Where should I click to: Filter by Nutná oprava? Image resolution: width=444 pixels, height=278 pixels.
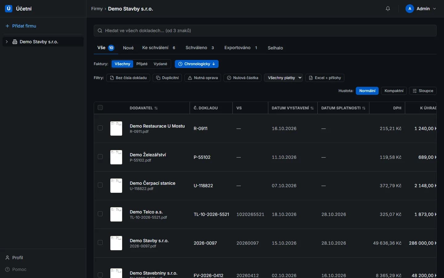click(203, 78)
